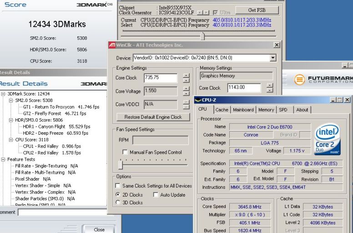Select Pixel Shader row

tap(33, 179)
